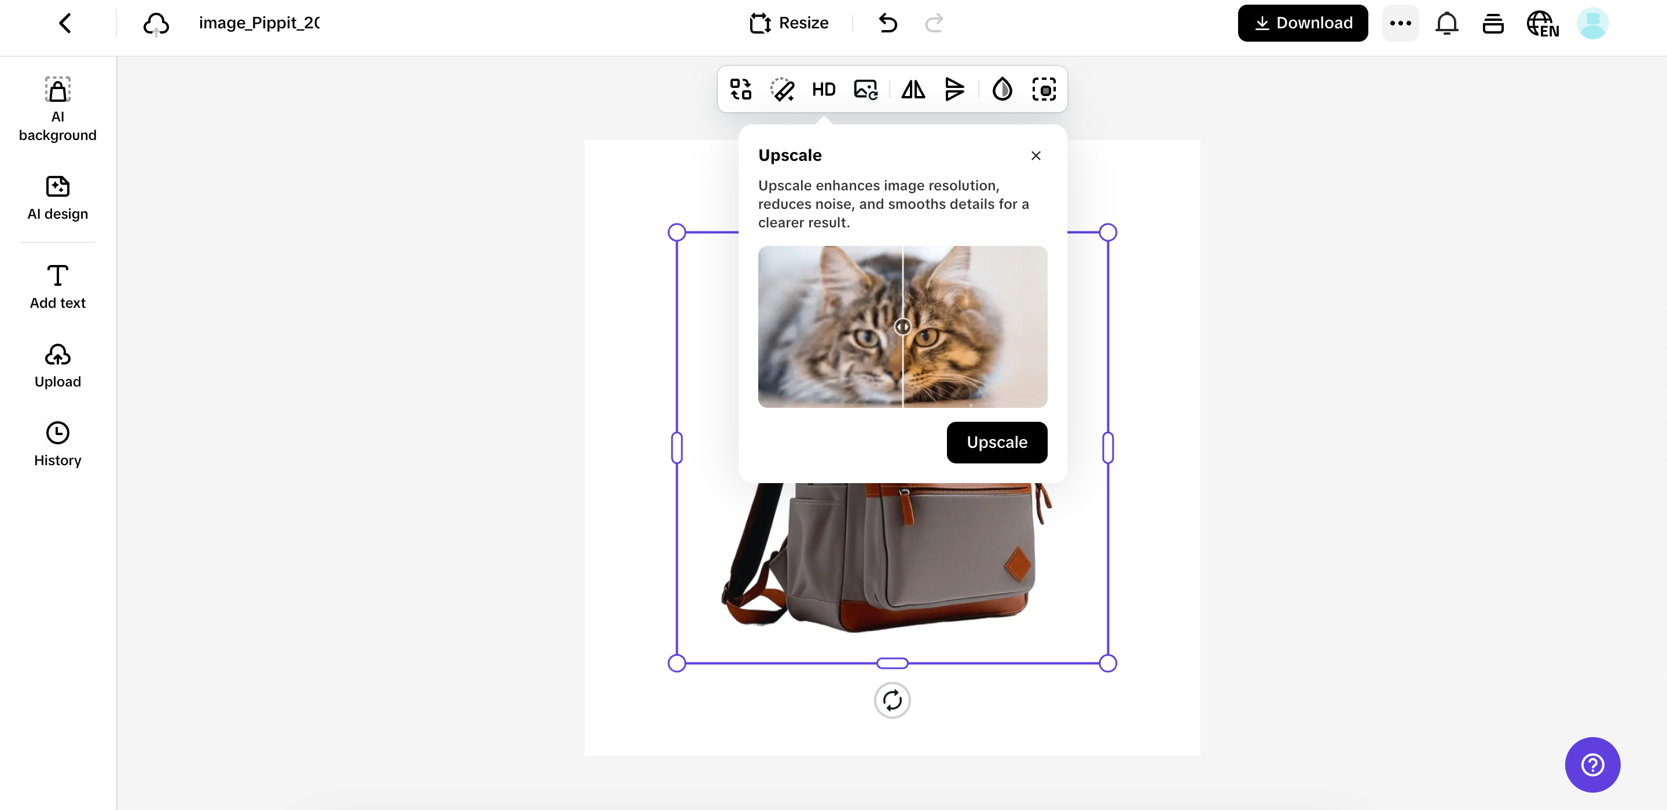Undo the last action
The height and width of the screenshot is (810, 1667).
[x=887, y=23]
